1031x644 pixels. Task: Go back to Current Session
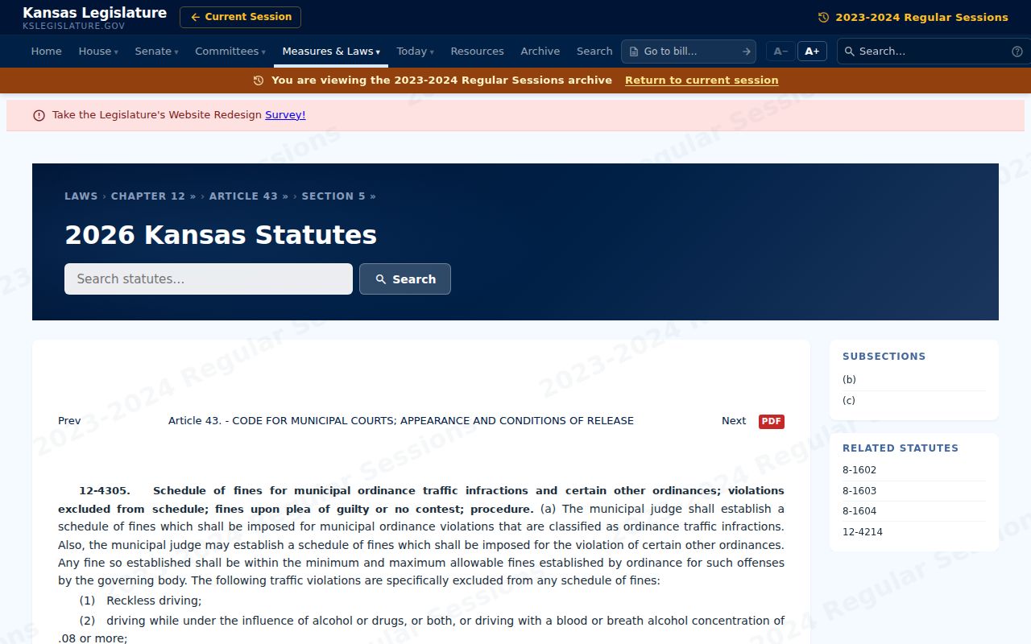pos(240,17)
